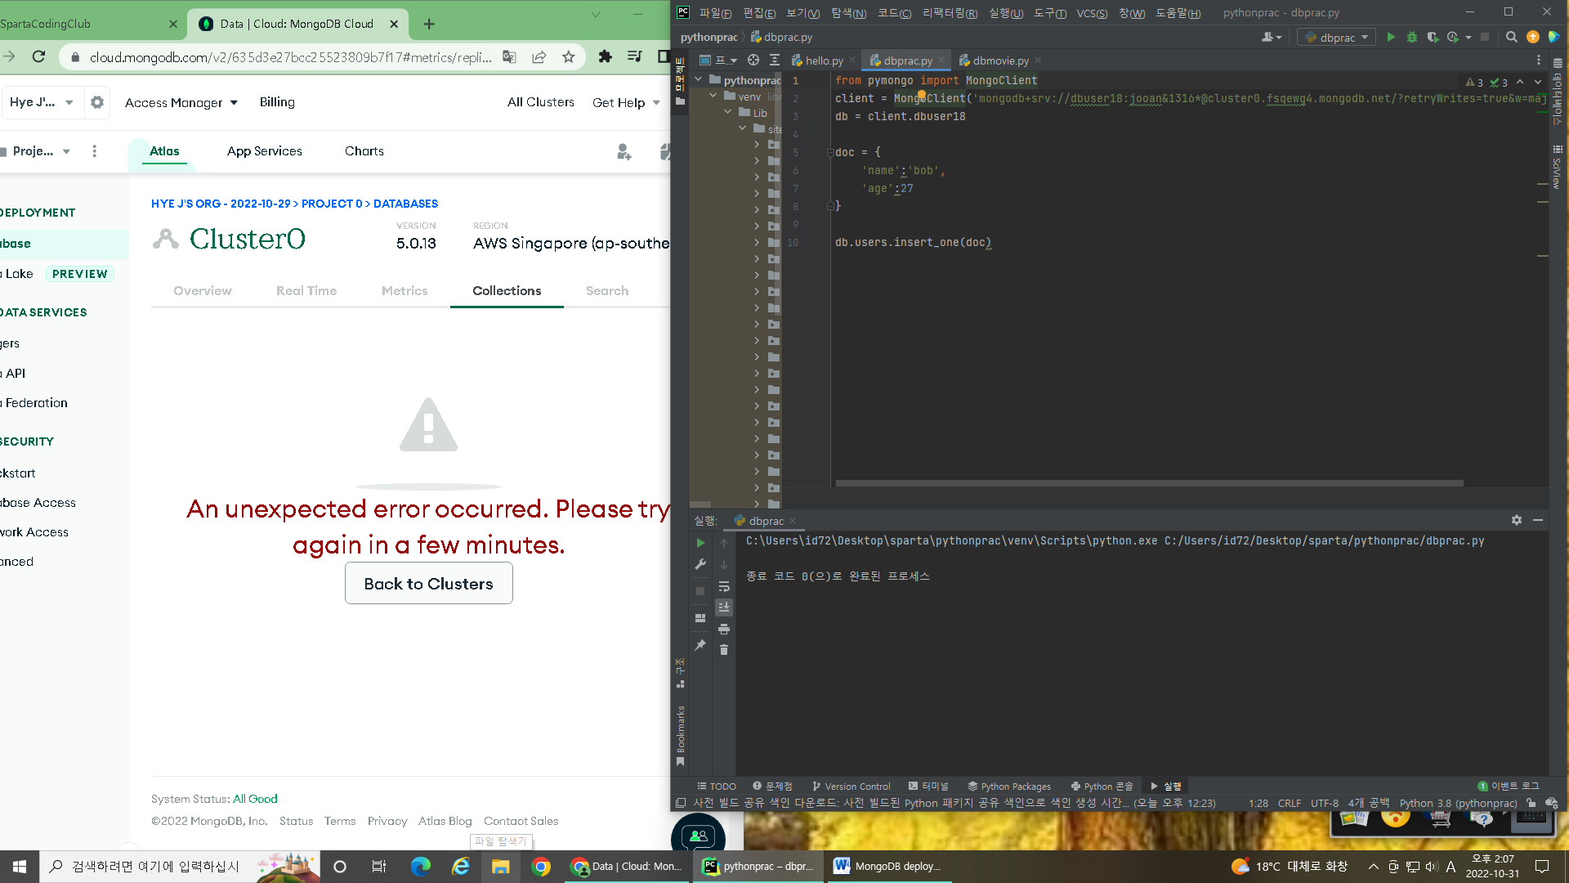The height and width of the screenshot is (883, 1569).
Task: Switch to the Collections tab
Action: pyautogui.click(x=507, y=290)
